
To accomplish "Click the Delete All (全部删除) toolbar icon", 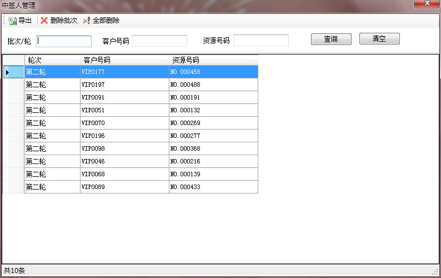I will tap(87, 21).
